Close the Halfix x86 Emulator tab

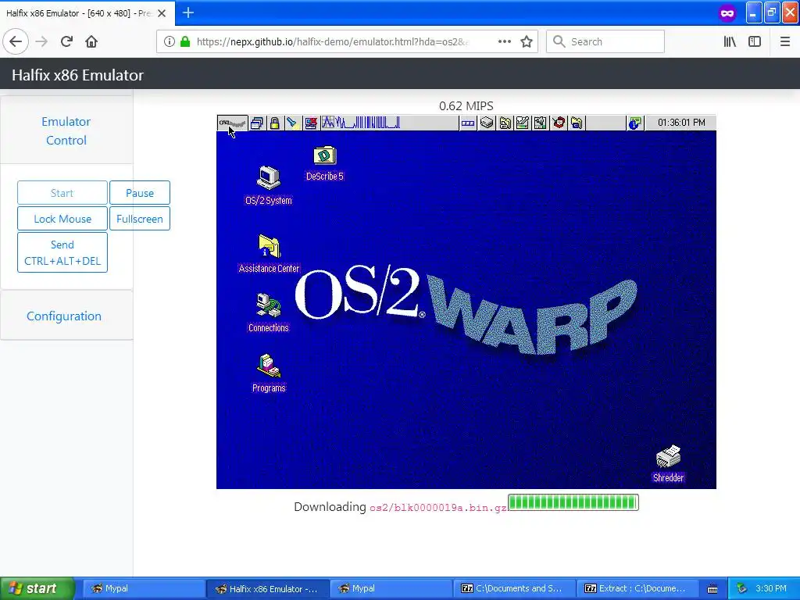162,13
